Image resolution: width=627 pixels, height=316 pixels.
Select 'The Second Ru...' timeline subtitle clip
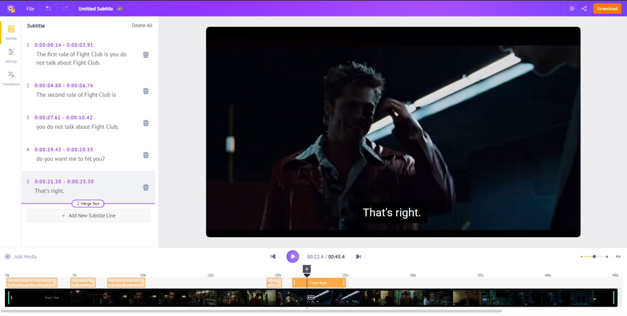83,283
